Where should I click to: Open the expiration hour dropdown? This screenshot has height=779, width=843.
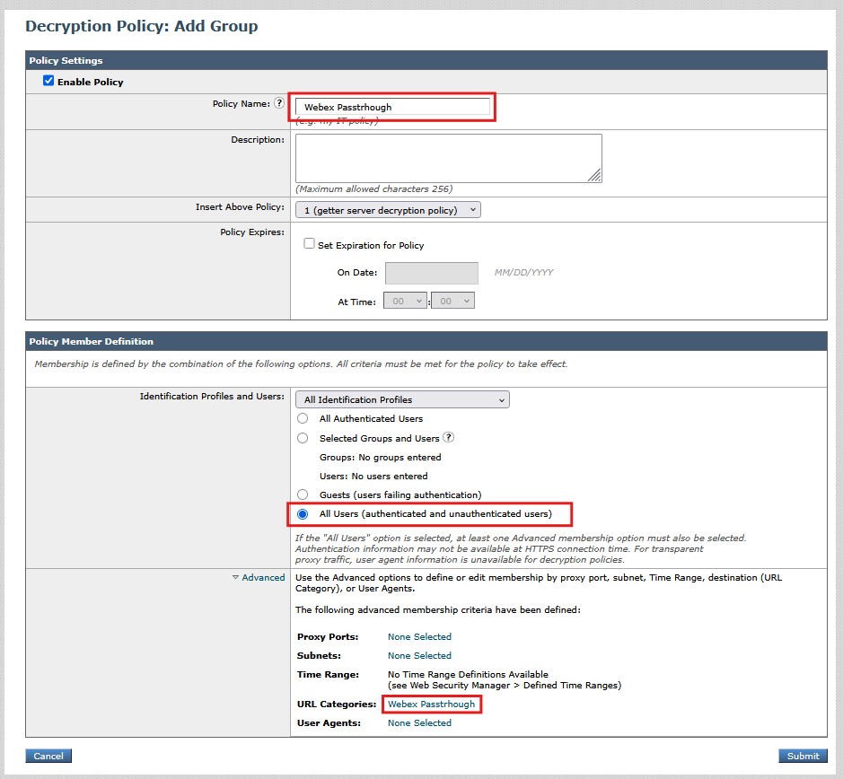click(x=405, y=301)
